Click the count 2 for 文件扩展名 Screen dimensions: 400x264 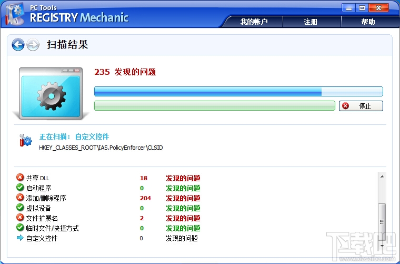coord(142,218)
